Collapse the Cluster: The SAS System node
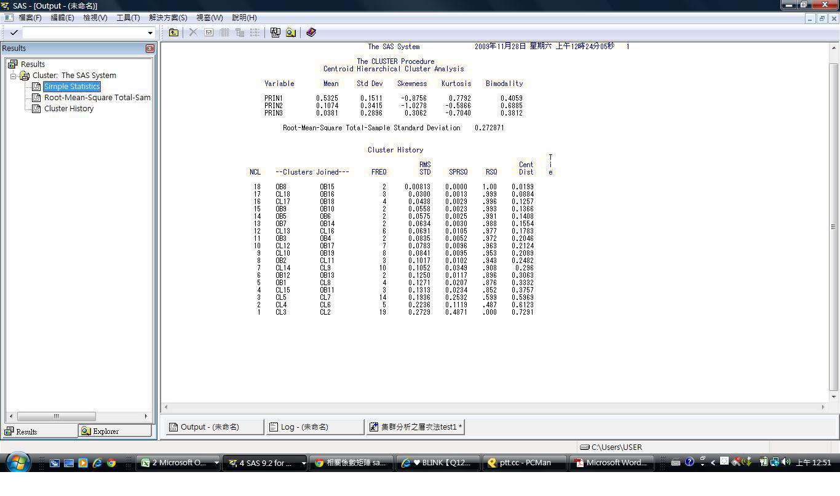The image size is (840, 496). coord(13,76)
